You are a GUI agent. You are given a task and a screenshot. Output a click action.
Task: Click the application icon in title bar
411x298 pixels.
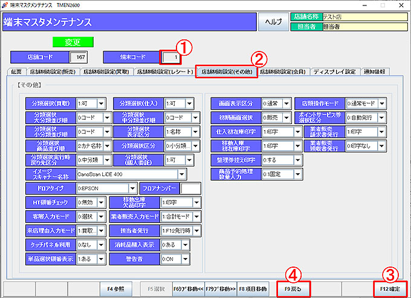click(x=4, y=5)
